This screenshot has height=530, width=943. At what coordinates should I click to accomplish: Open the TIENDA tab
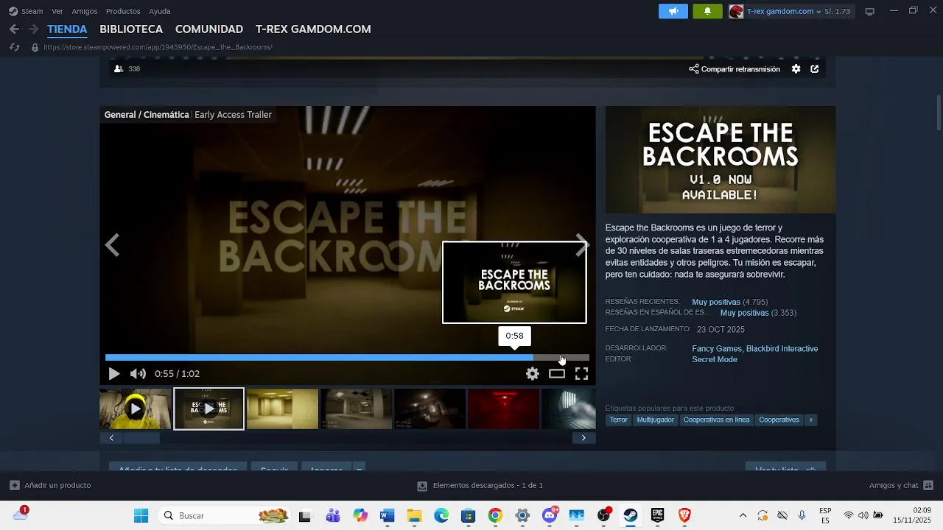67,29
